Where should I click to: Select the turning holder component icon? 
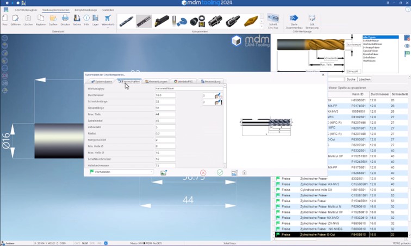(x=161, y=21)
